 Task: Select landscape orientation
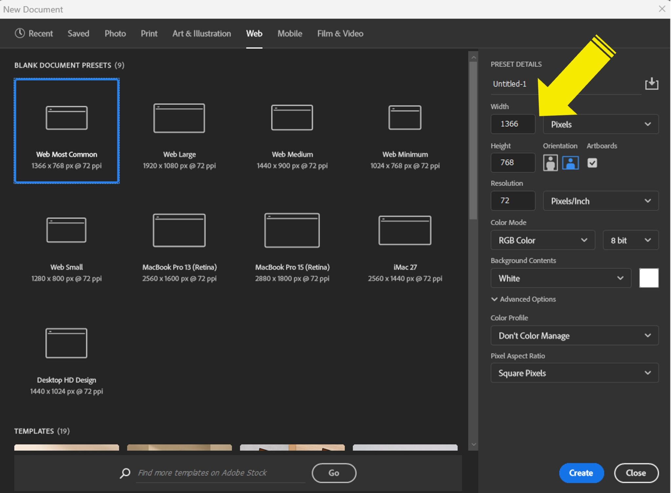pos(570,162)
